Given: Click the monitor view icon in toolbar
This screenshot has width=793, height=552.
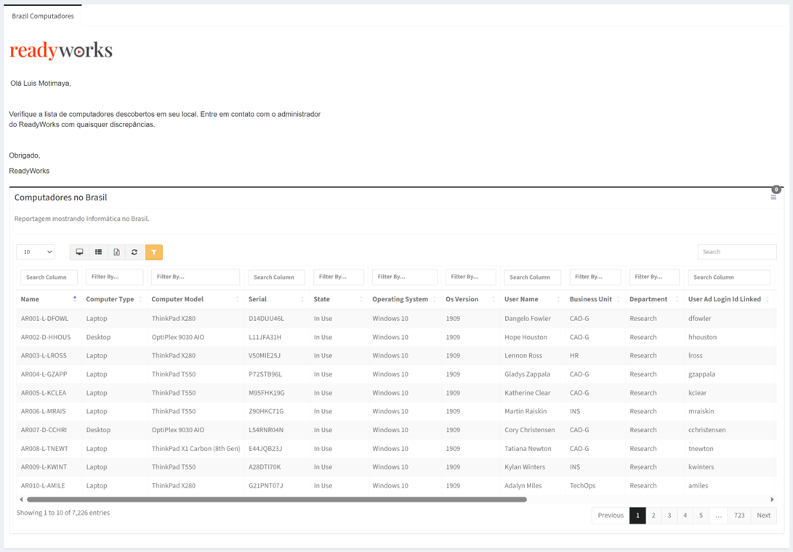Looking at the screenshot, I should click(x=79, y=252).
